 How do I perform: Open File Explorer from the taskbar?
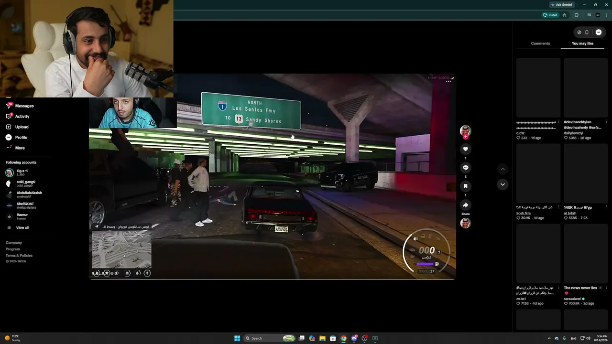(x=322, y=338)
